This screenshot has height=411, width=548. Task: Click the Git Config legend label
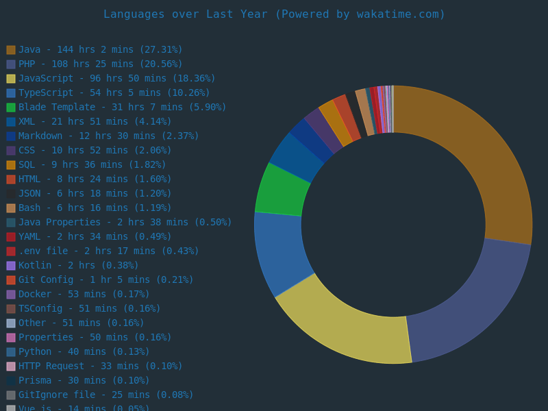click(105, 279)
